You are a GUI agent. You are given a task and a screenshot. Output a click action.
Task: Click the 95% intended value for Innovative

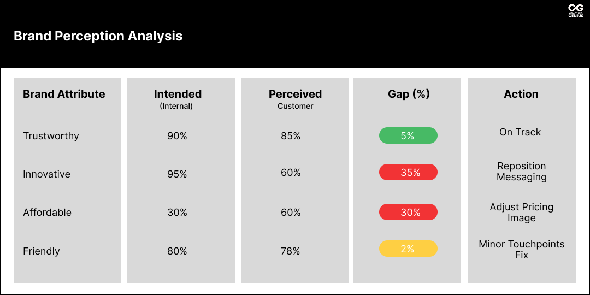pyautogui.click(x=177, y=174)
